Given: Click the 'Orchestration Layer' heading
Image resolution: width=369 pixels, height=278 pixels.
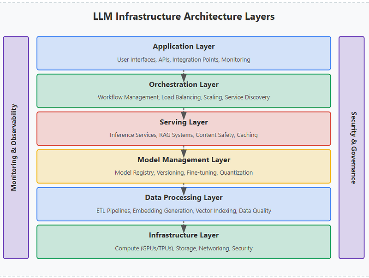Looking at the screenshot, I should pos(184,84).
